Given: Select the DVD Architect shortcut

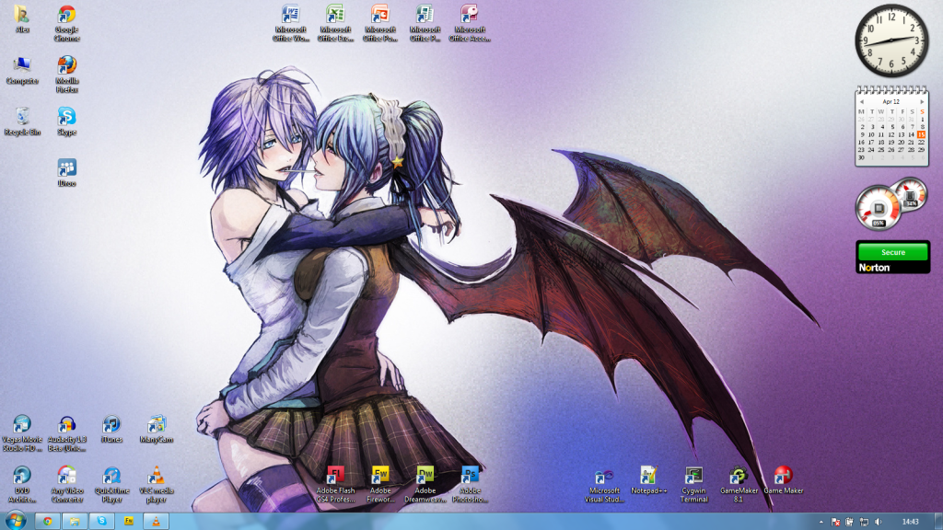Looking at the screenshot, I should click(22, 484).
